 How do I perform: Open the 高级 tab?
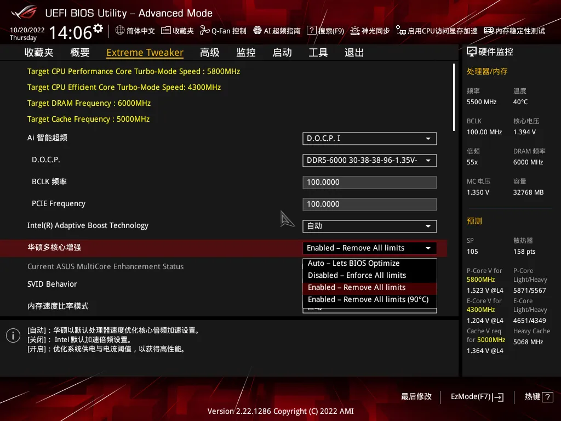tap(210, 53)
